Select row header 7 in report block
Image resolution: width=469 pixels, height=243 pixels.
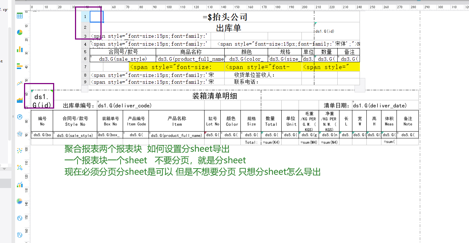[85, 67]
